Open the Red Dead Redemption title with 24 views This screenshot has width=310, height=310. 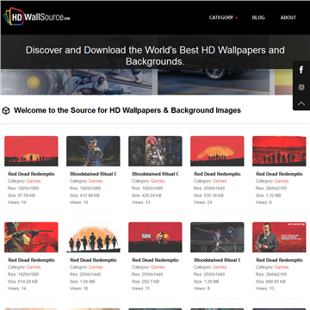tap(217, 174)
